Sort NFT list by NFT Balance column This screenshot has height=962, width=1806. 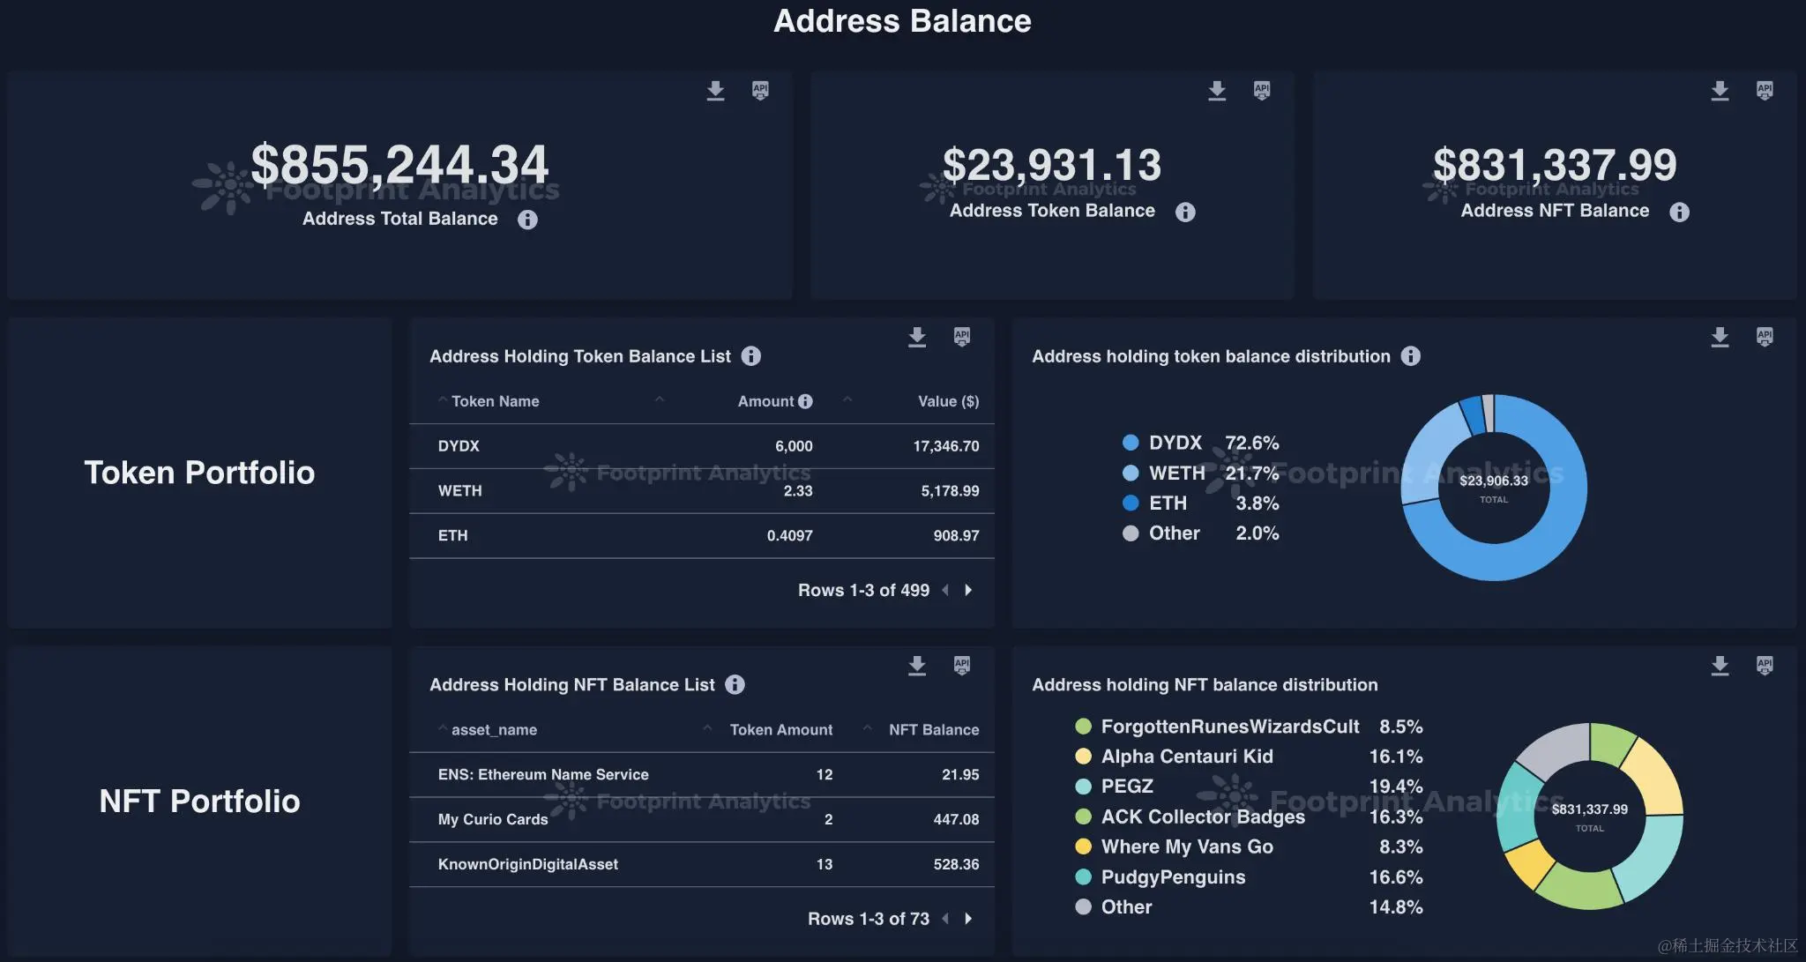point(933,730)
